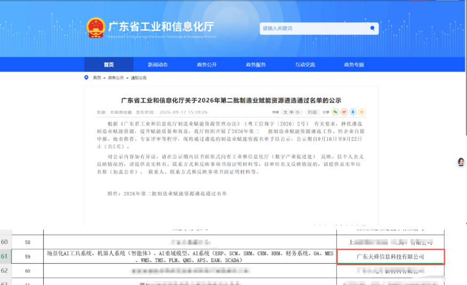Select the cell containing serial number 58

coord(27,242)
